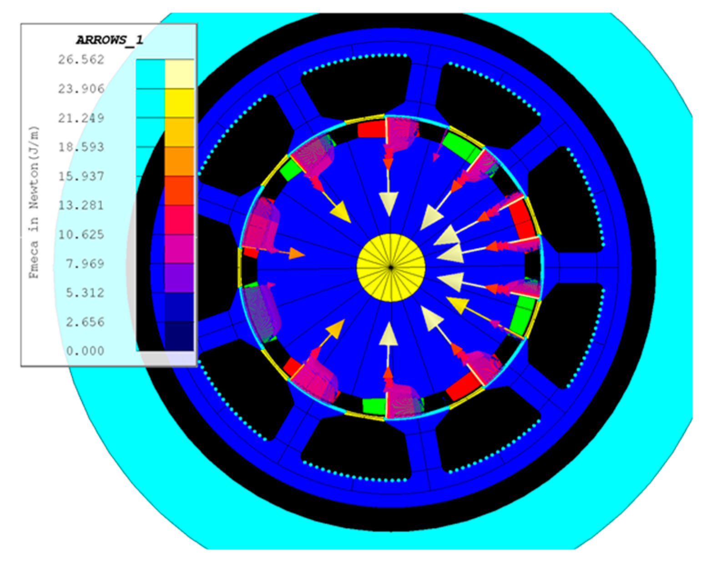Pick the violet legend swatch

[179, 278]
